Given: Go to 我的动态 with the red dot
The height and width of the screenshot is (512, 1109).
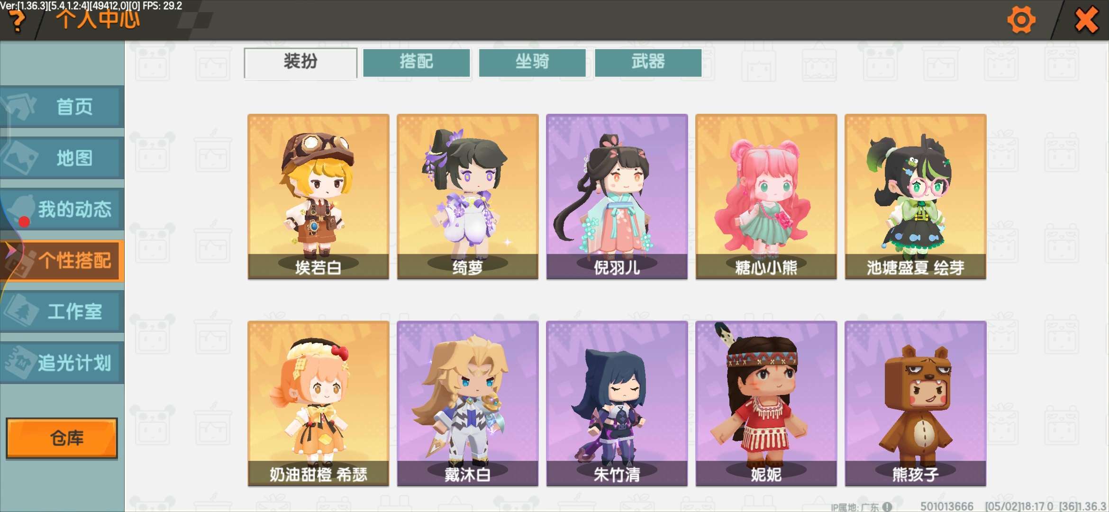Looking at the screenshot, I should click(x=62, y=209).
